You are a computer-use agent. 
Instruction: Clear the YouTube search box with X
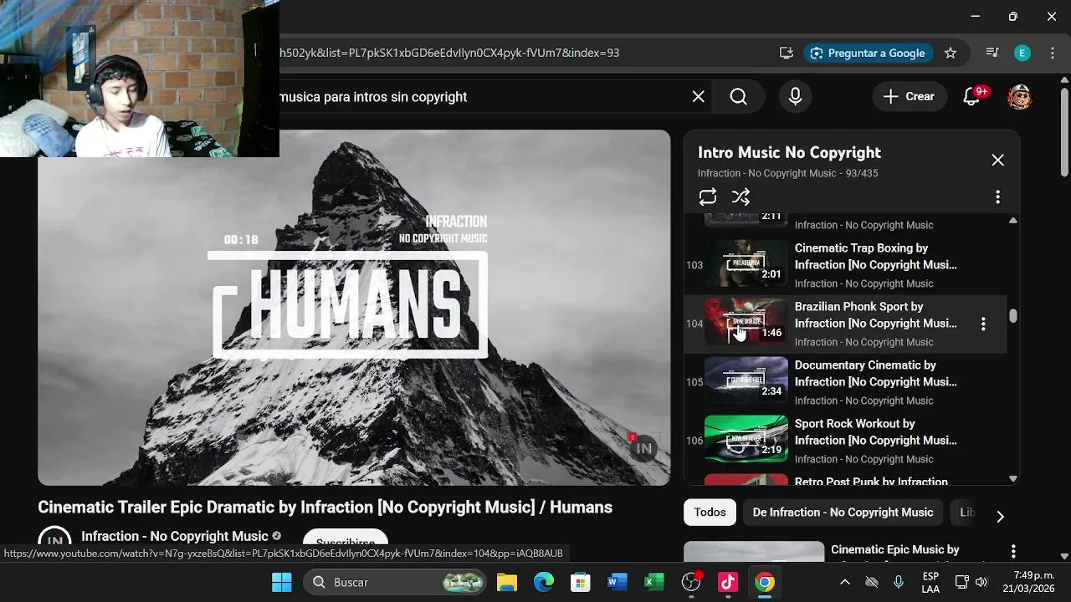699,97
